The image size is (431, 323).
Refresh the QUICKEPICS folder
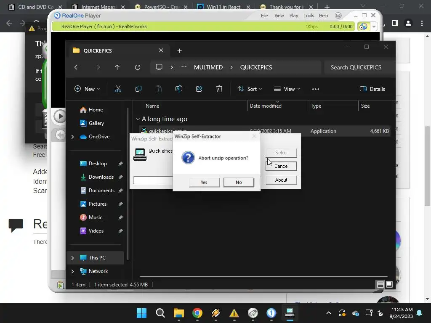coord(138,67)
